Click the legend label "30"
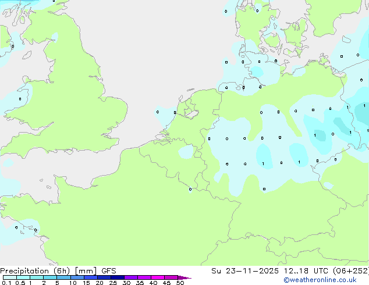The image size is (369, 285). click(x=126, y=283)
